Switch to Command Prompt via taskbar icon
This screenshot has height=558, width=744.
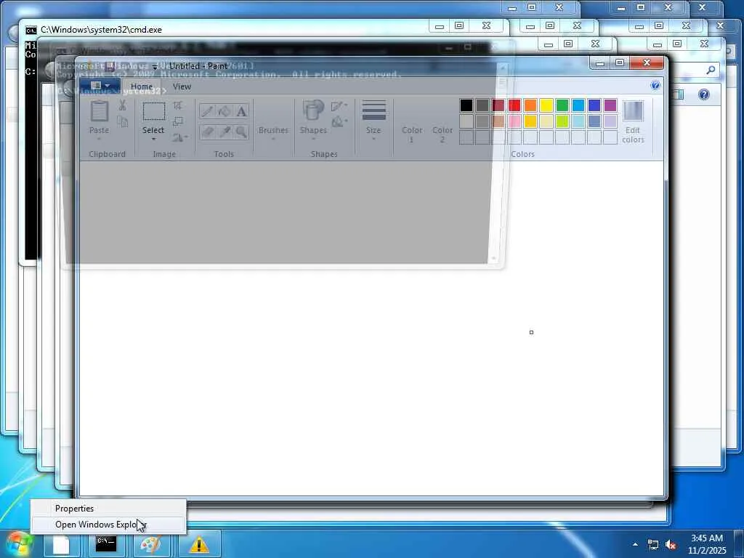(106, 545)
